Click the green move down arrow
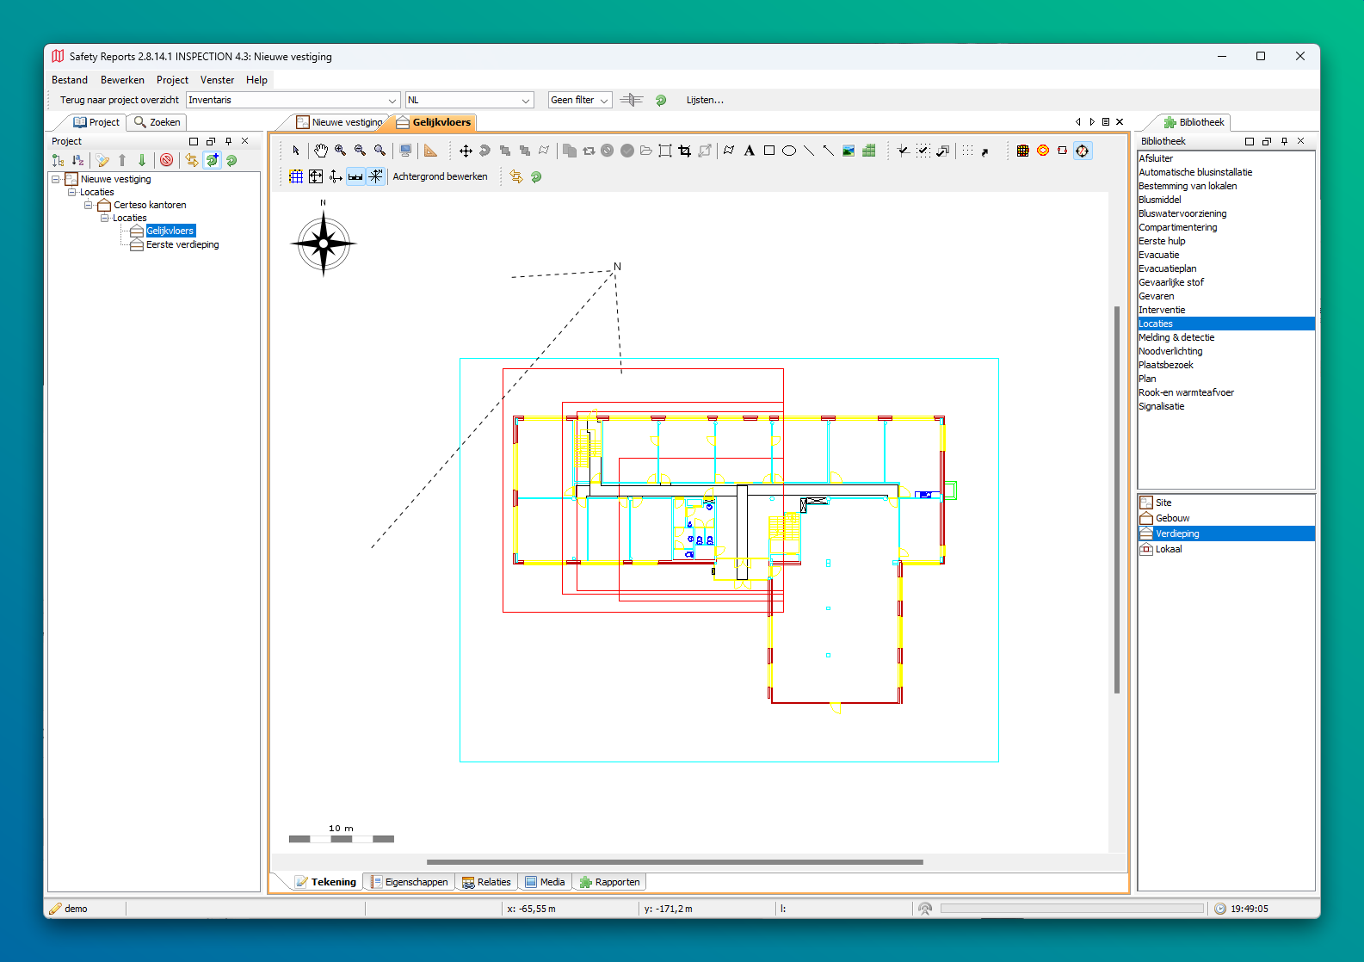Image resolution: width=1364 pixels, height=962 pixels. click(142, 160)
